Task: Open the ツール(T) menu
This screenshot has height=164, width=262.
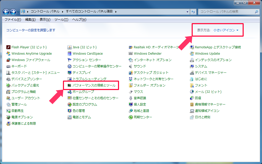Action: [61, 20]
